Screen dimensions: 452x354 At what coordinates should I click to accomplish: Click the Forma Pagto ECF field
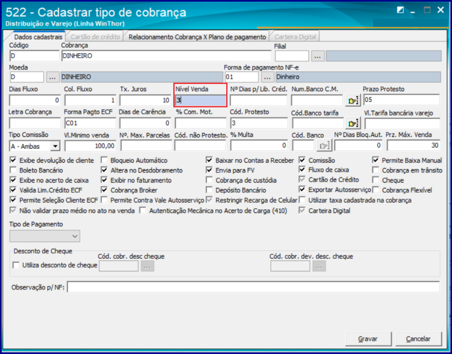pyautogui.click(x=90, y=123)
